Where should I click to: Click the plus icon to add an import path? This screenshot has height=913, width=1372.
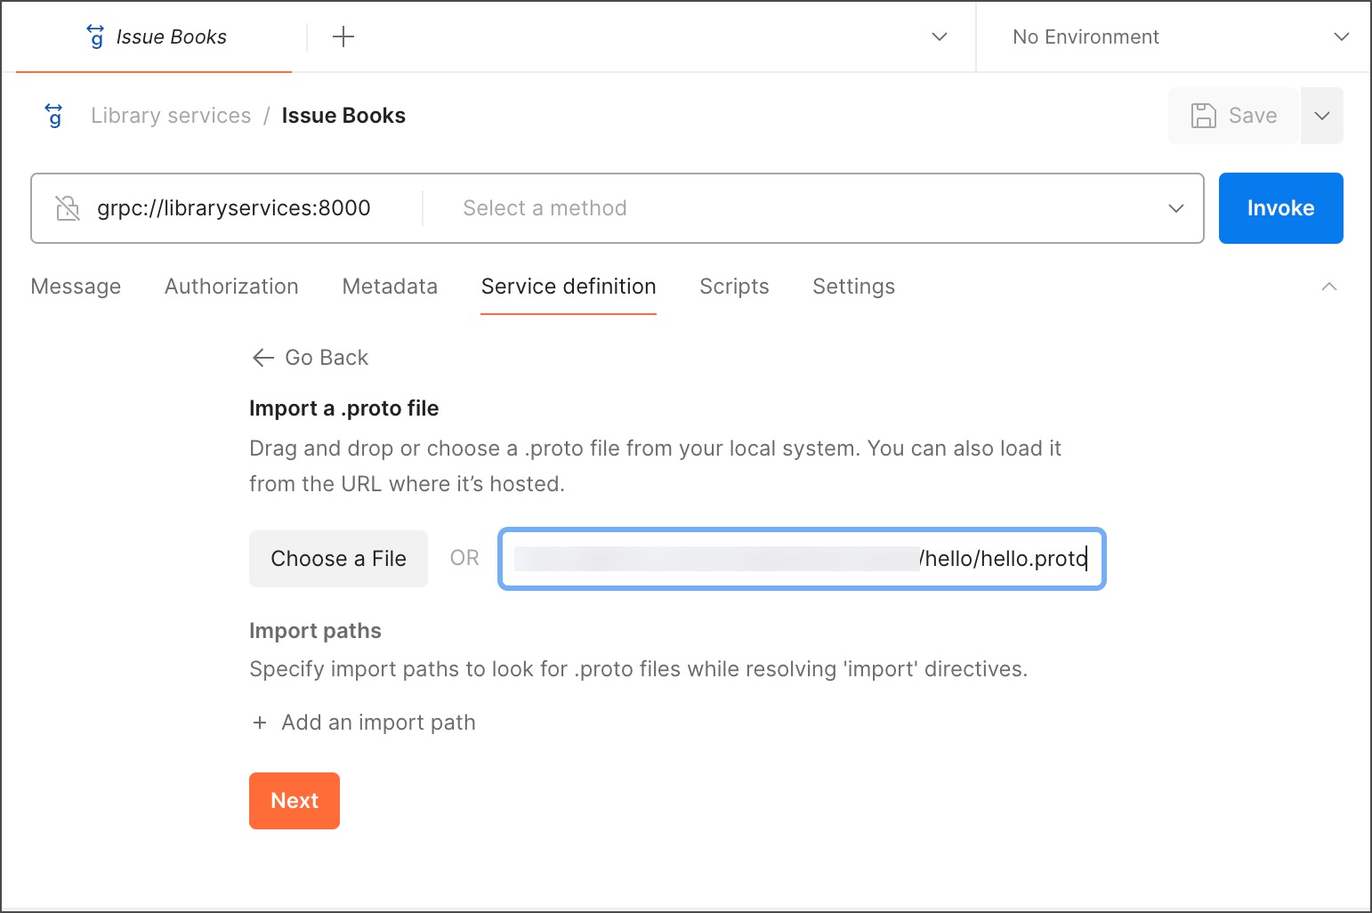pyautogui.click(x=258, y=722)
